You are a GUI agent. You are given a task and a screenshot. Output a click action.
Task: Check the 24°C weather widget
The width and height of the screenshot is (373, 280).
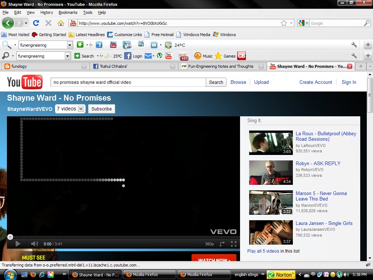point(175,45)
